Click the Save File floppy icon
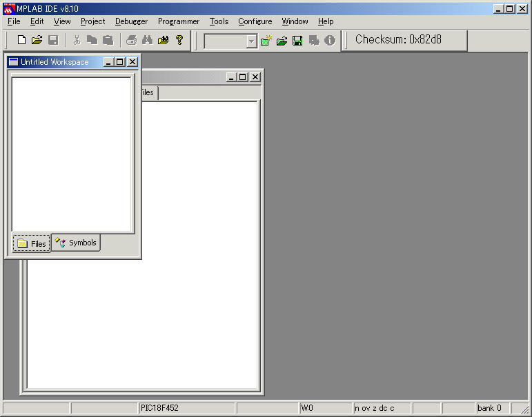The image size is (532, 417). (53, 40)
